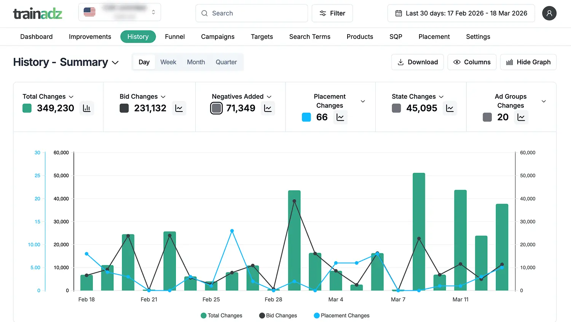Open the State Changes trend icon
This screenshot has width=571, height=322.
pos(450,108)
